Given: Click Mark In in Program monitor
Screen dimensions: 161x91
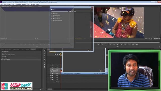Looking at the screenshot, I should click(102, 44).
